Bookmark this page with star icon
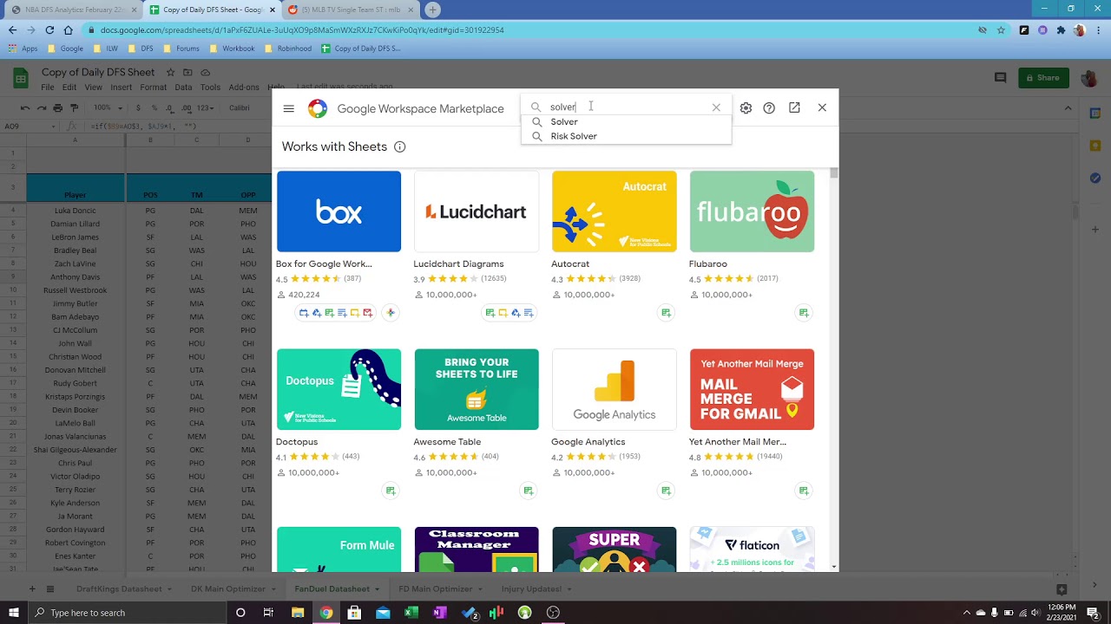The width and height of the screenshot is (1111, 624). point(1001,29)
